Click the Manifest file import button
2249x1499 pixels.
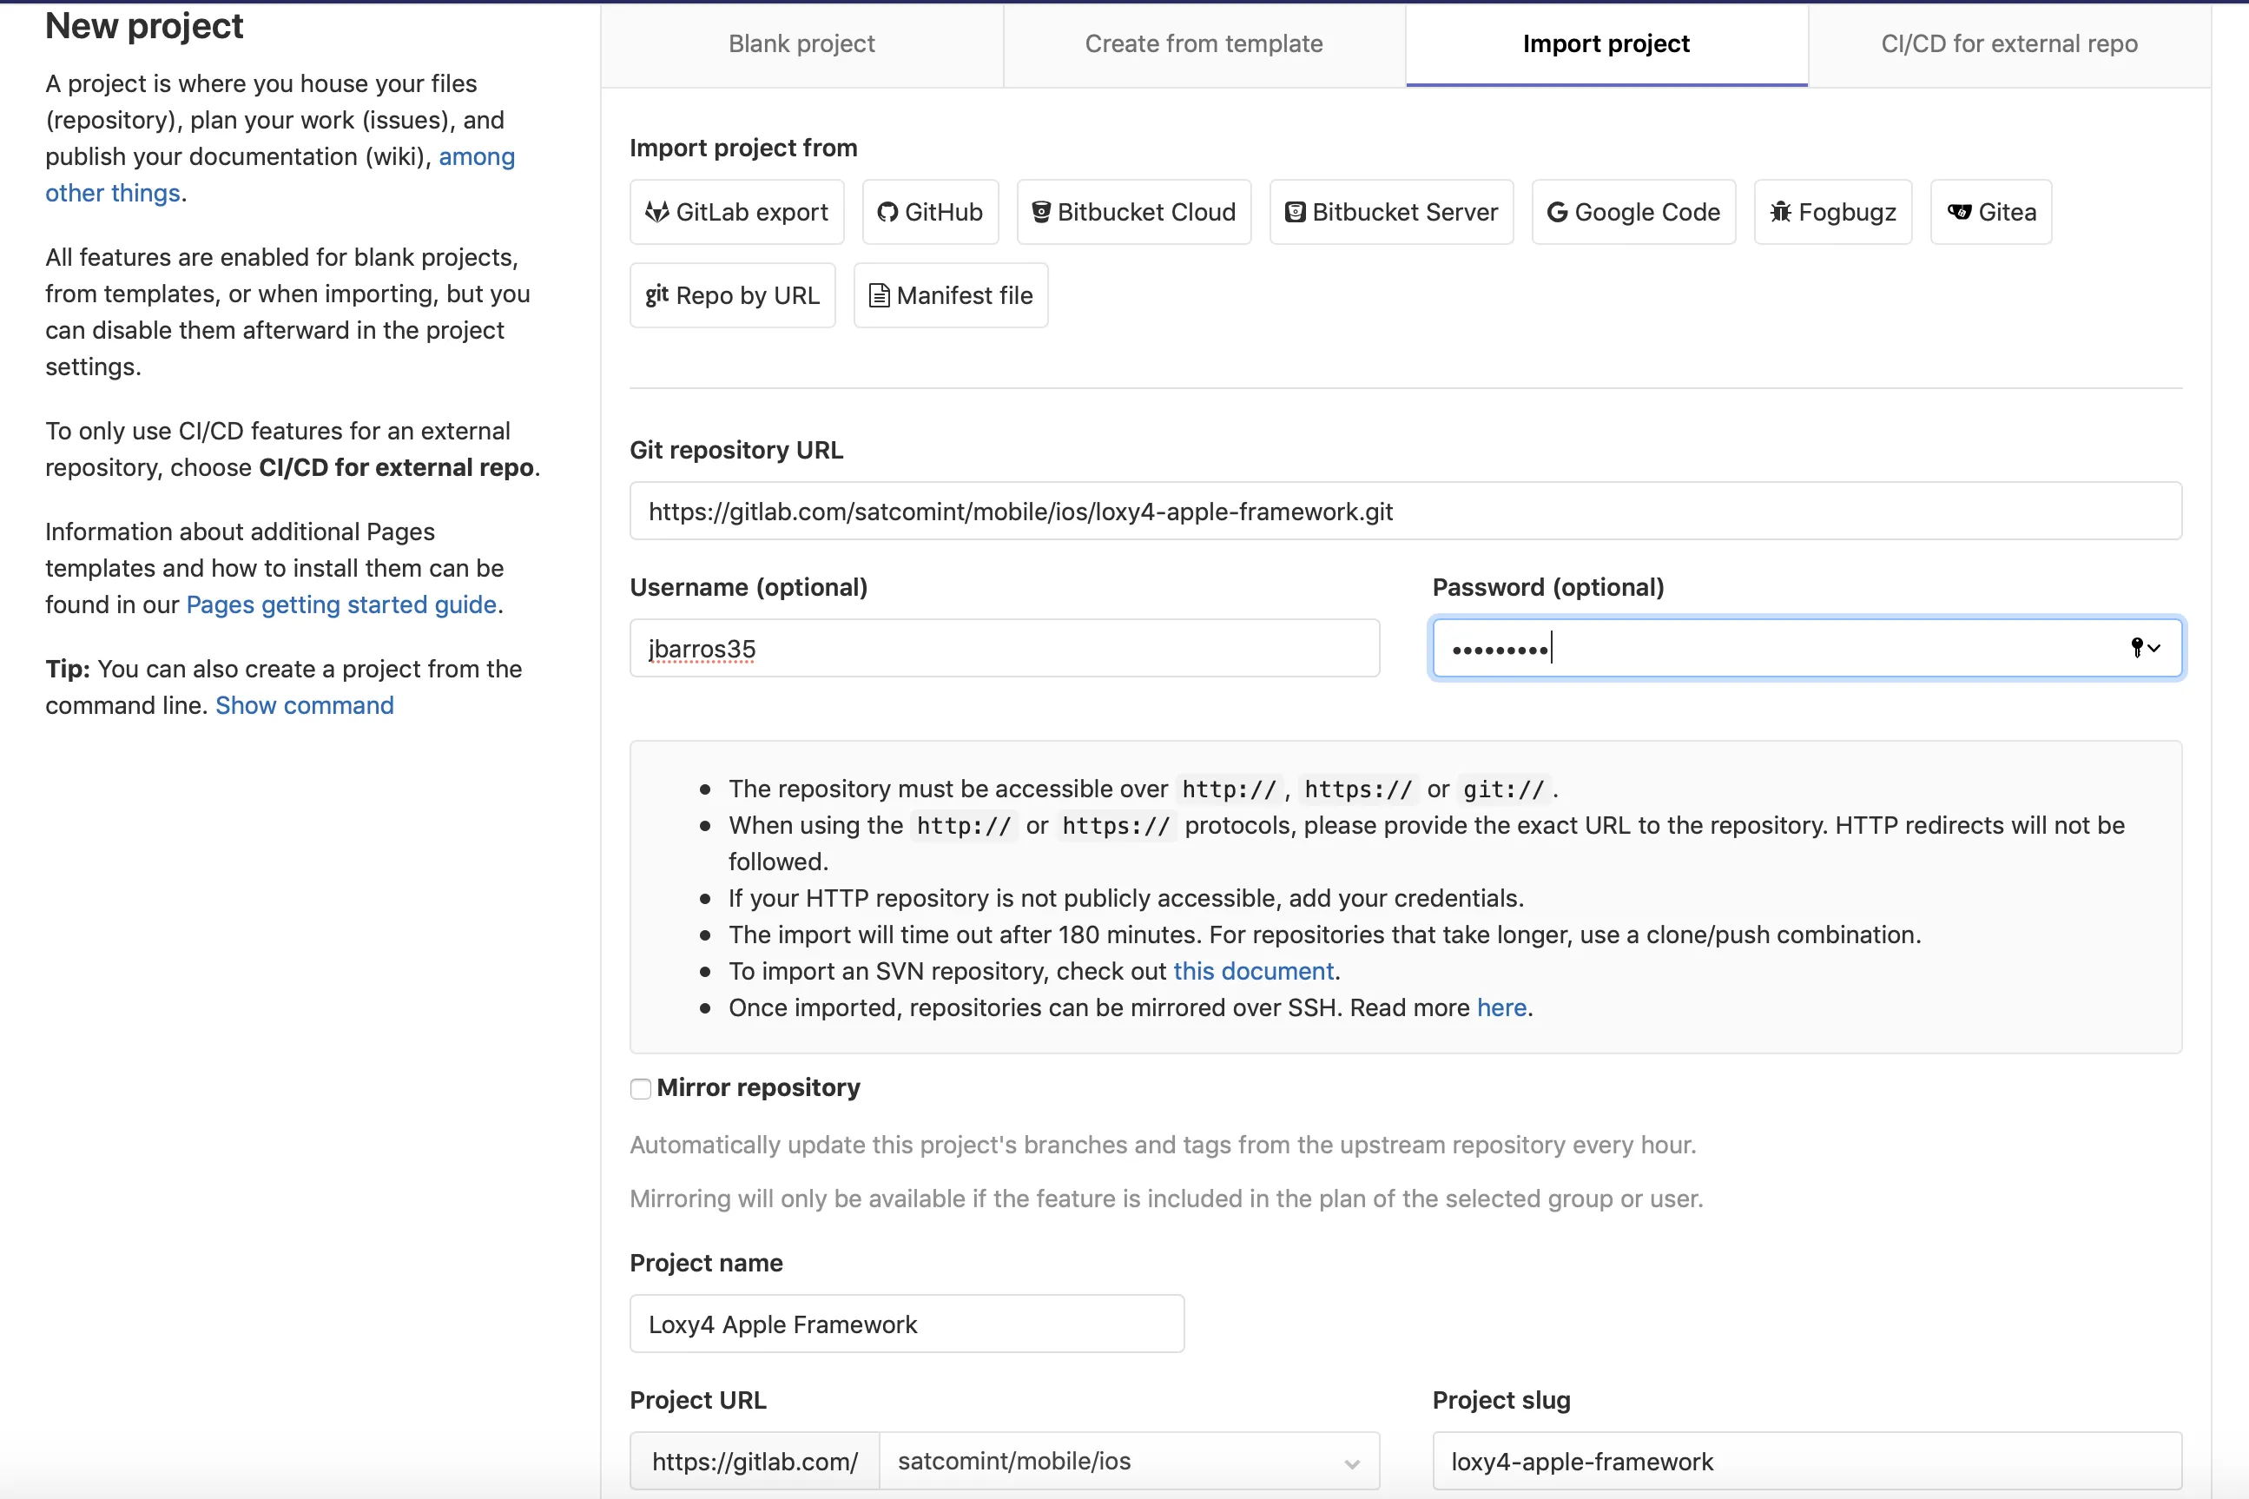[950, 295]
